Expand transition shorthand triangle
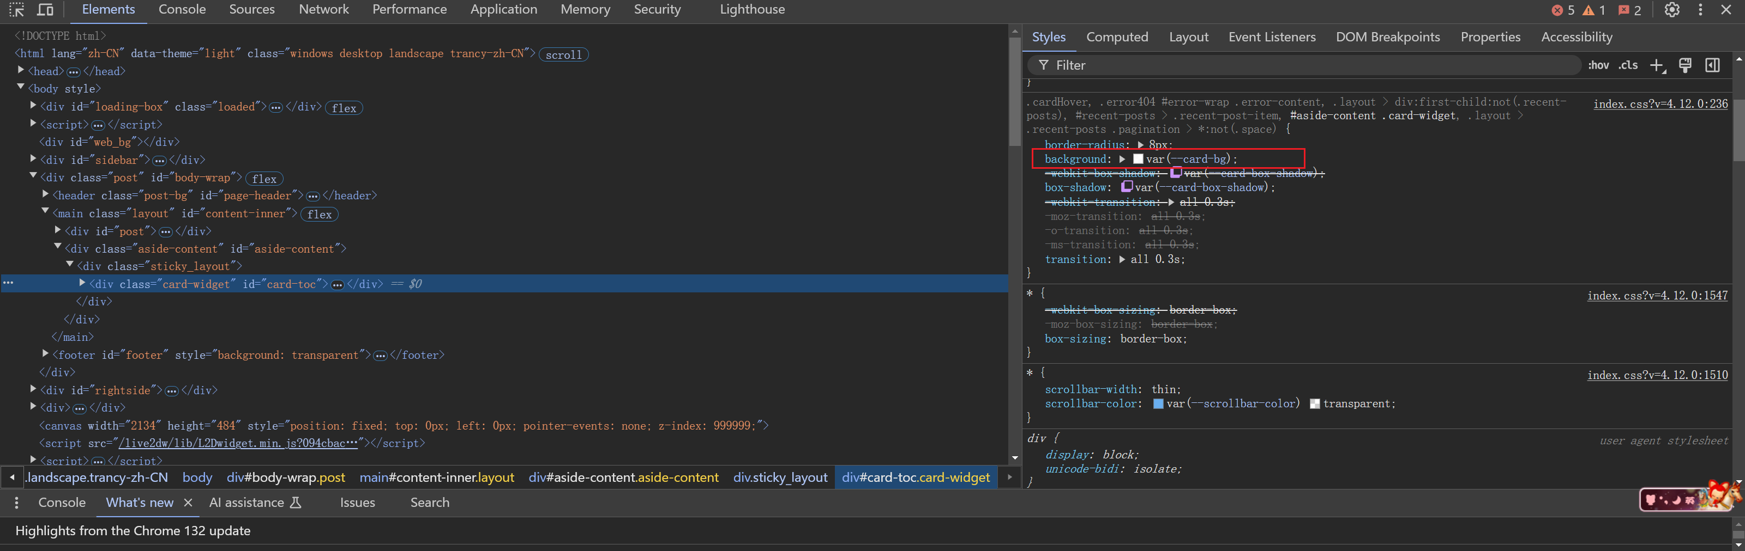The width and height of the screenshot is (1745, 551). (1122, 259)
